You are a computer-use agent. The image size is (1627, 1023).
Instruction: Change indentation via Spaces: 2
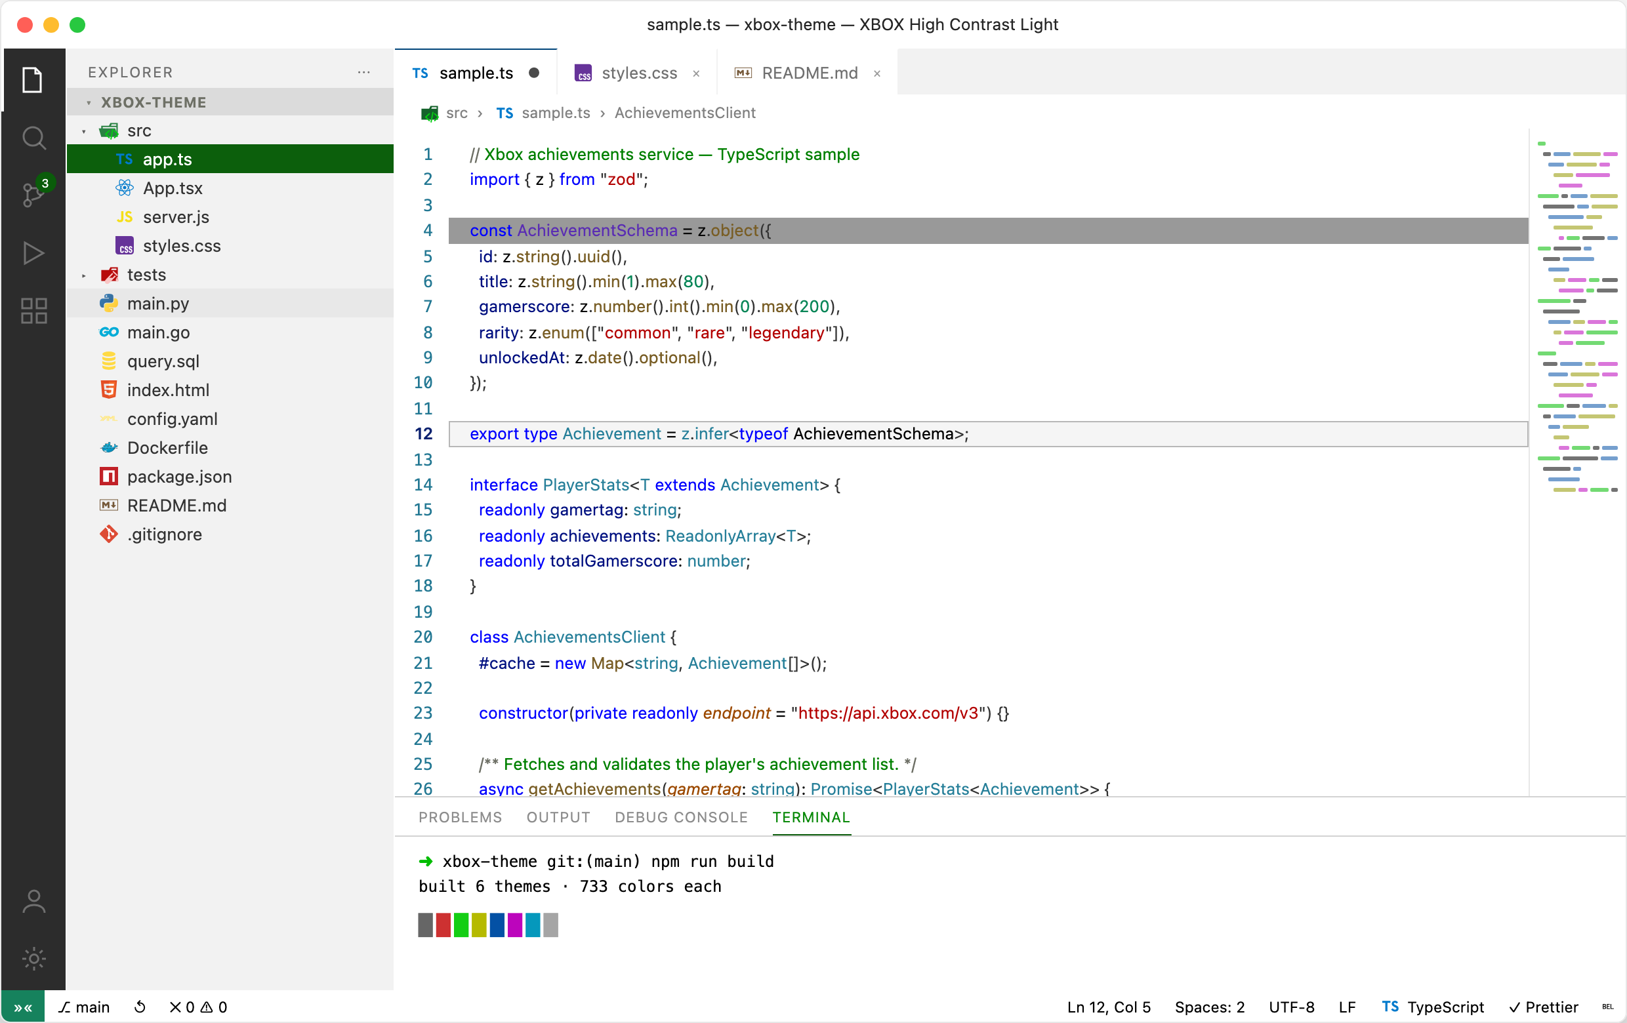(1210, 1007)
